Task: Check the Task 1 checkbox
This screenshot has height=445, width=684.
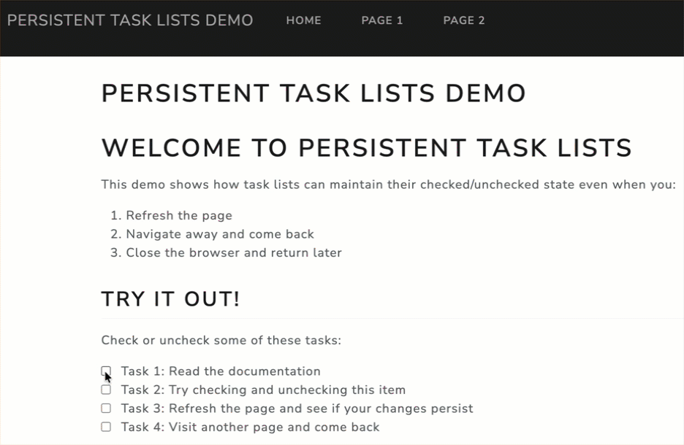Action: pyautogui.click(x=106, y=371)
